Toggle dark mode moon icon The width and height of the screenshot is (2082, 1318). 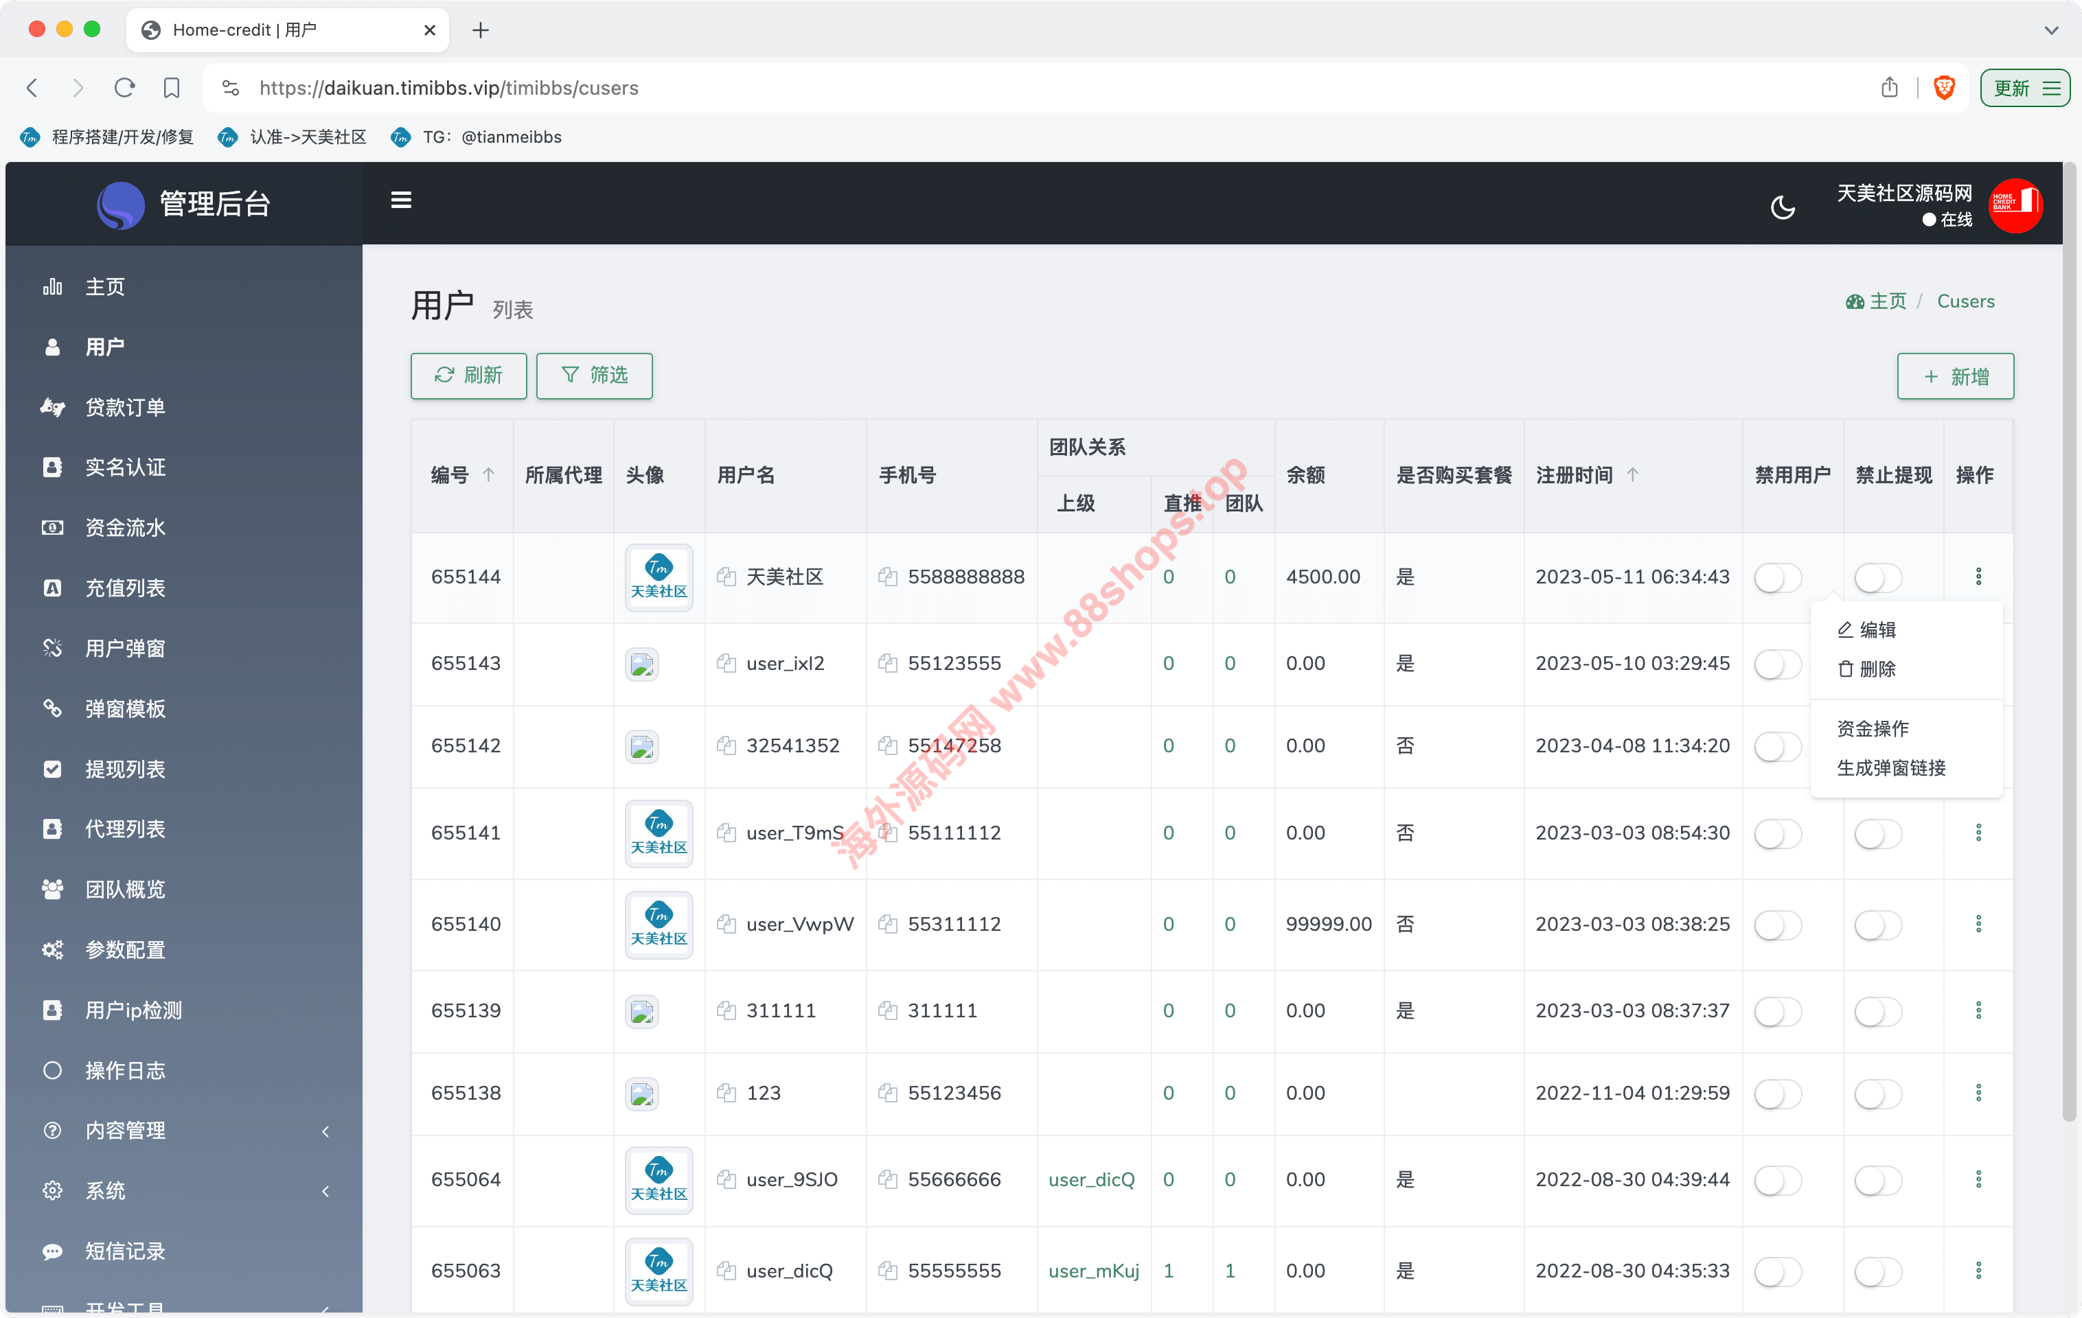(x=1782, y=207)
